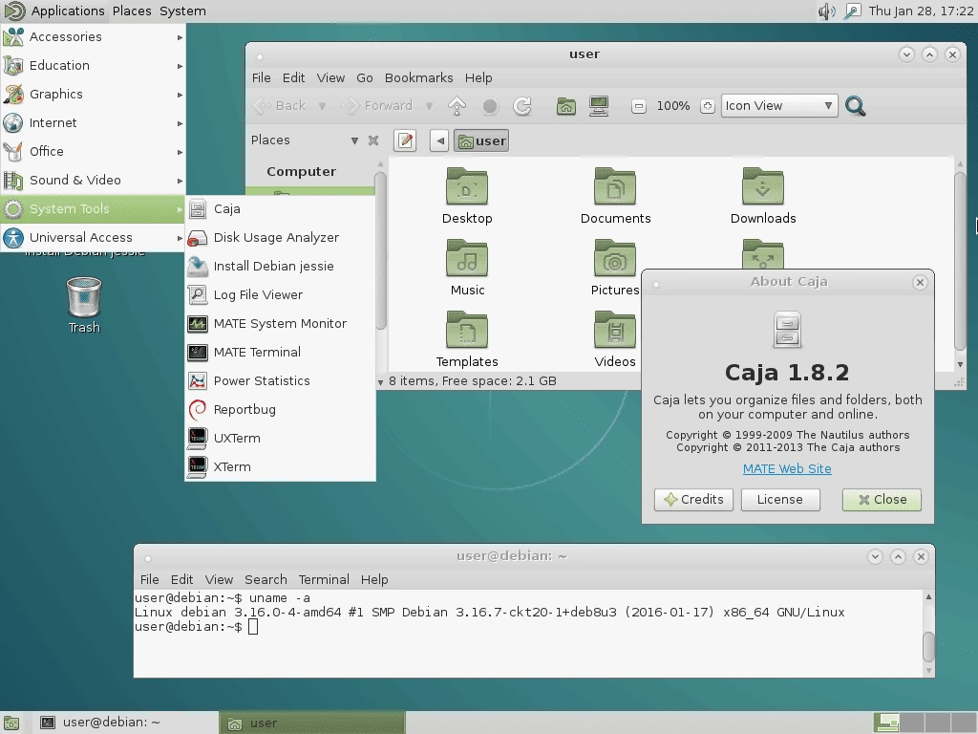The height and width of the screenshot is (734, 978).
Task: Click Install Debian jessie installer icon
Action: (198, 267)
